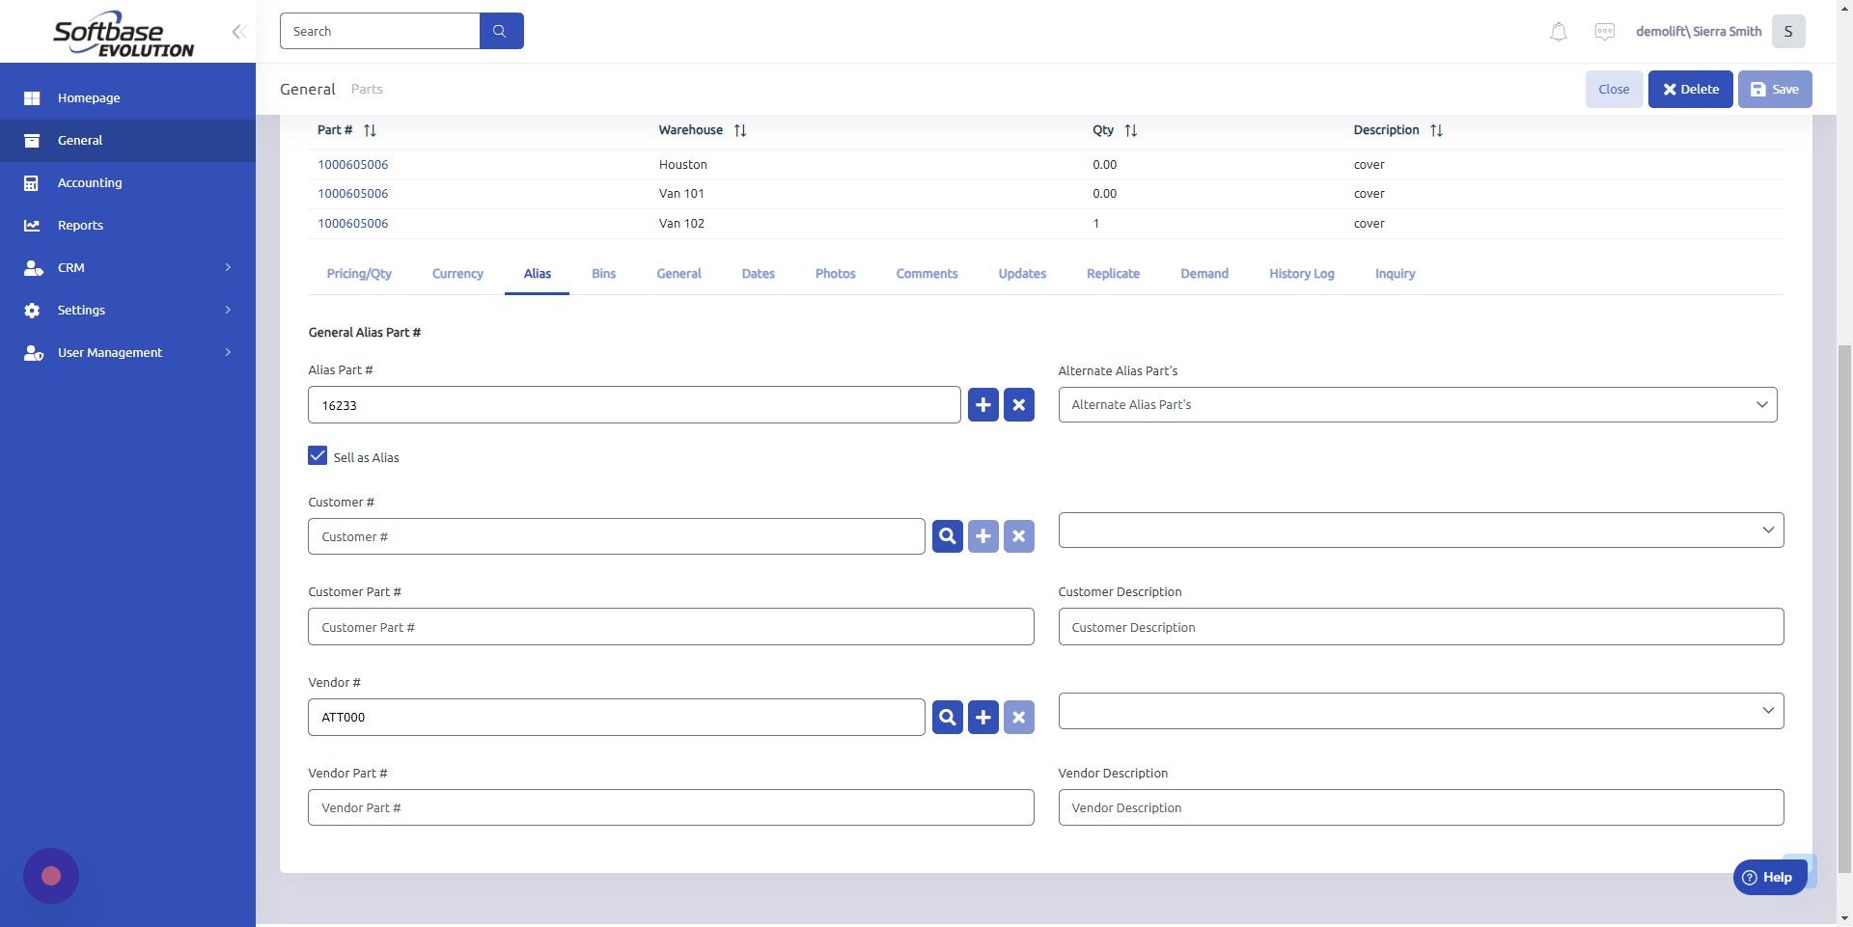Open the vendor alias dropdown
This screenshot has width=1853, height=927.
click(x=1421, y=711)
